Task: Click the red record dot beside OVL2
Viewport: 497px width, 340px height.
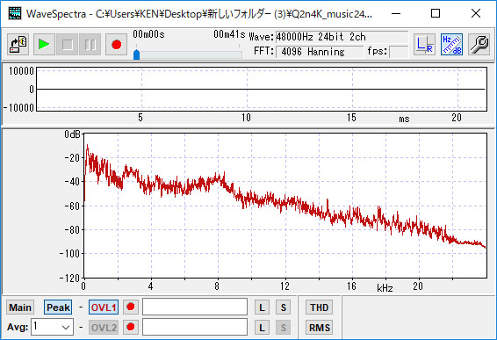Action: click(x=131, y=327)
